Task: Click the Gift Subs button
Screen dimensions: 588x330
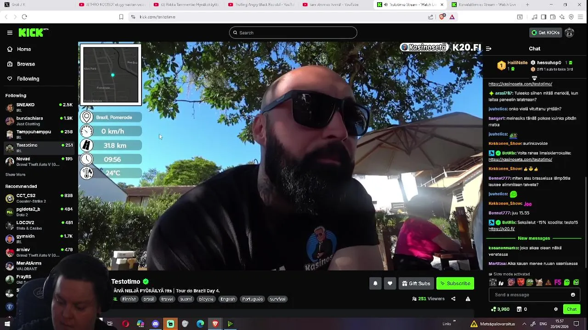Action: click(416, 283)
